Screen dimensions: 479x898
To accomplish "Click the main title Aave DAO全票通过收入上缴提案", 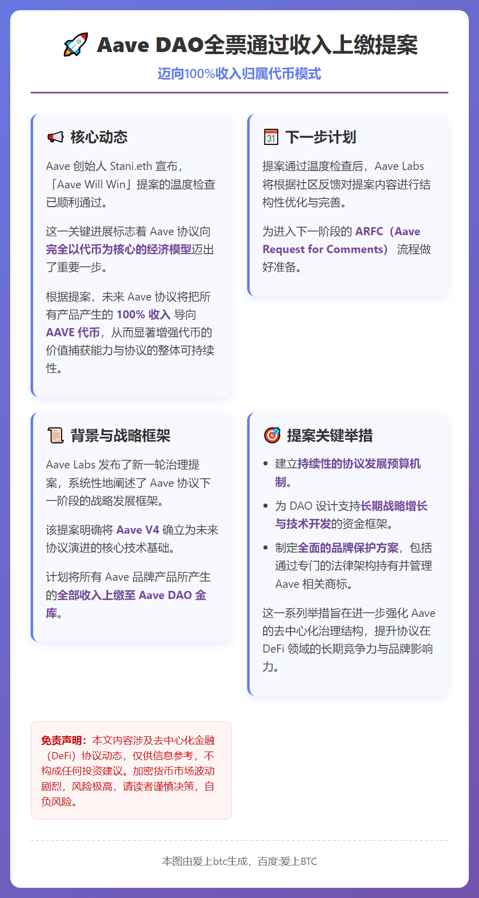I will [257, 45].
